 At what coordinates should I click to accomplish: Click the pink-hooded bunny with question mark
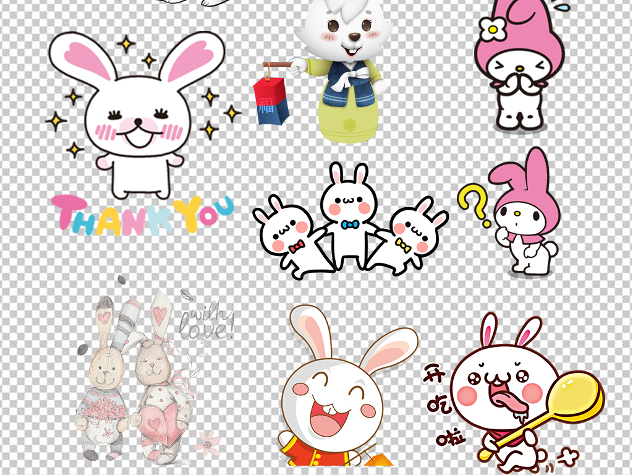[511, 212]
